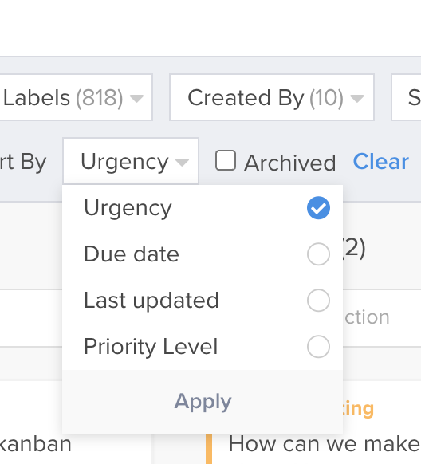
Task: Click the Labels dropdown arrow icon
Action: [136, 98]
